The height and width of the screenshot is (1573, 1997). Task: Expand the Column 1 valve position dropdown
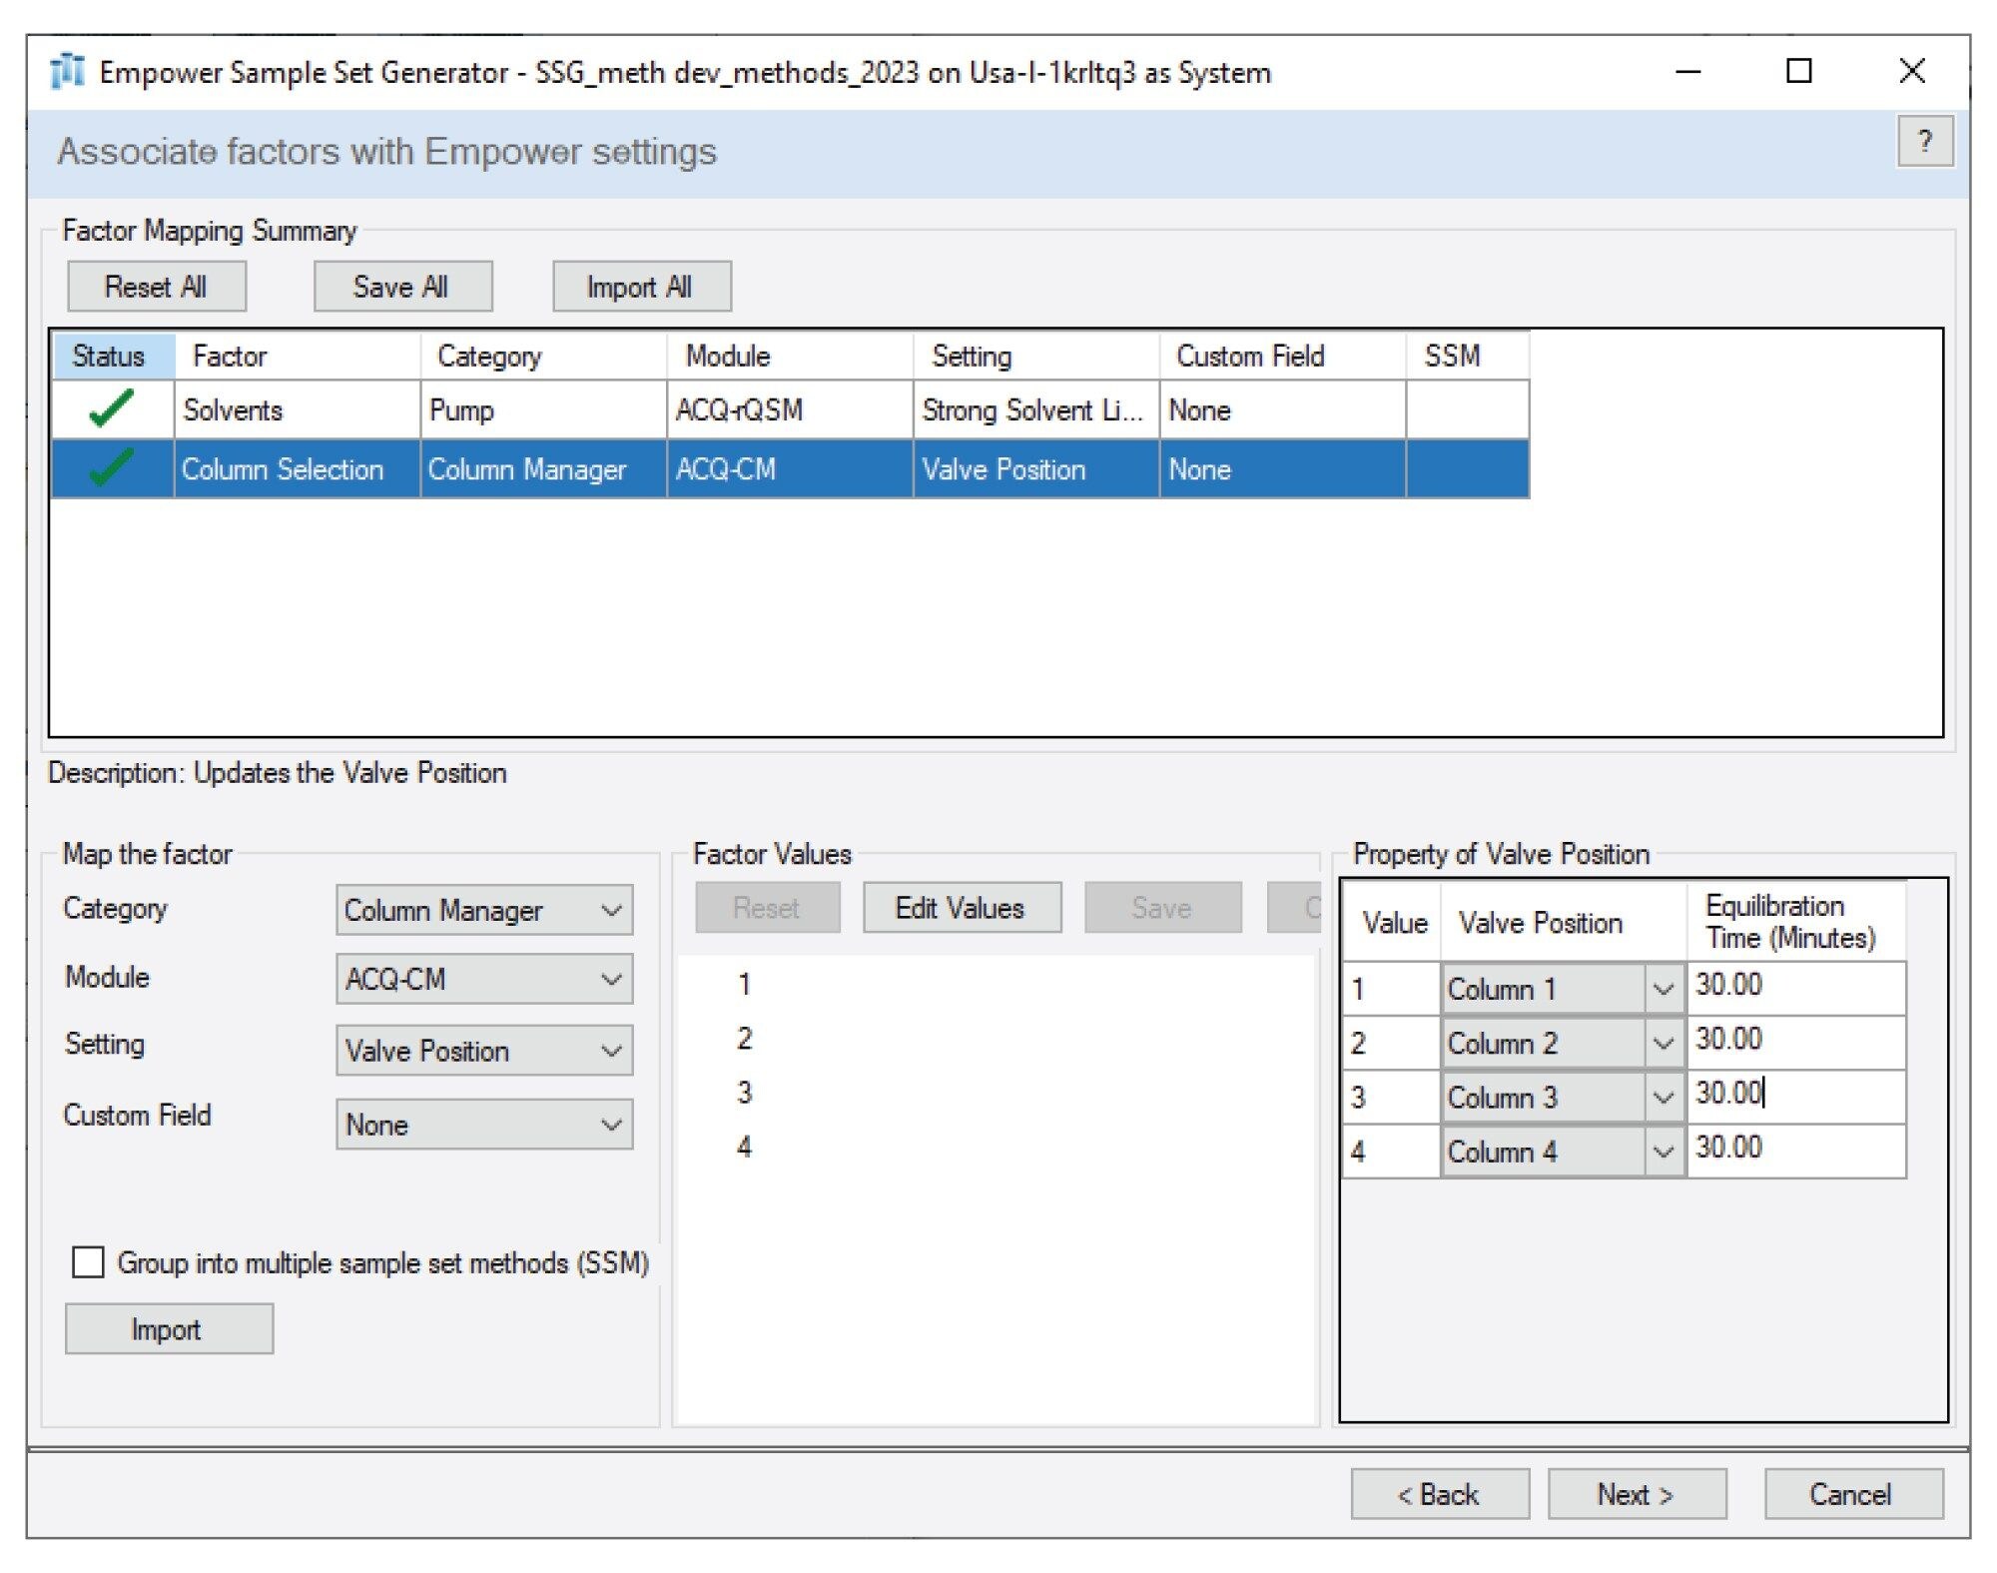tap(1663, 989)
